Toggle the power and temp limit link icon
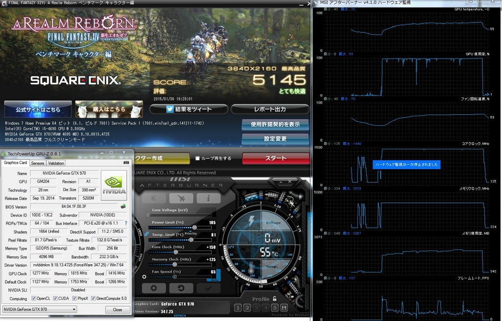Viewport: 502px width, 321px height. [x=146, y=234]
